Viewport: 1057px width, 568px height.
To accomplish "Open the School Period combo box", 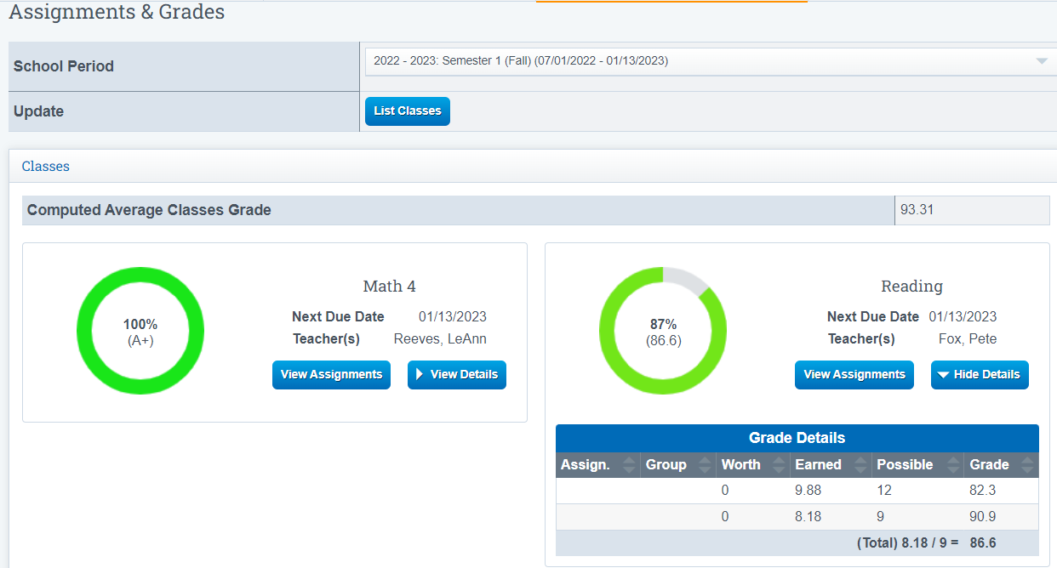I will coord(711,60).
